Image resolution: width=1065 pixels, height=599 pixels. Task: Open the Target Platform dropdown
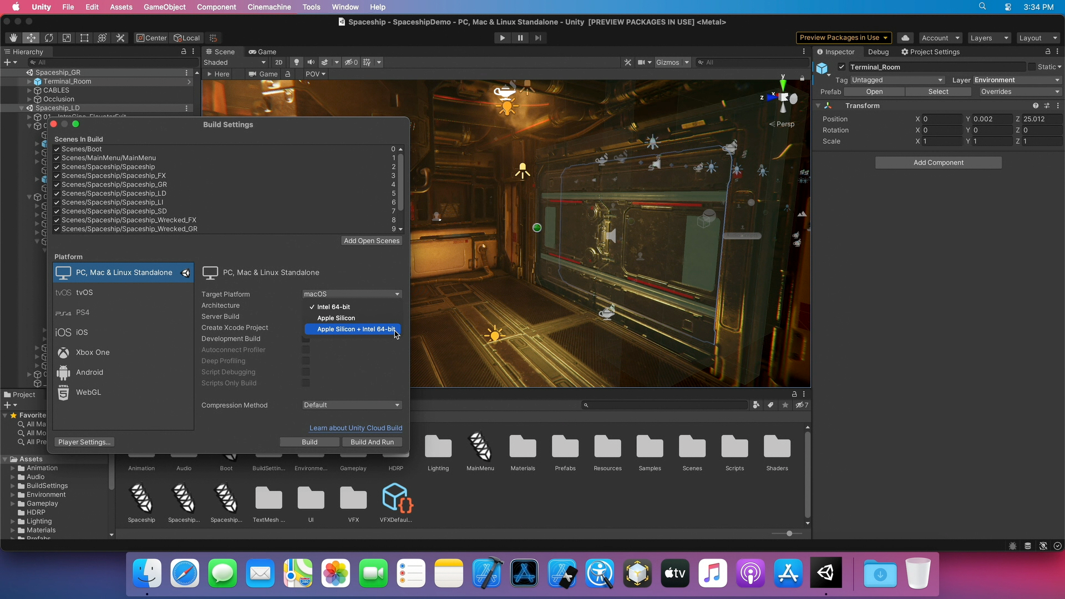(352, 294)
